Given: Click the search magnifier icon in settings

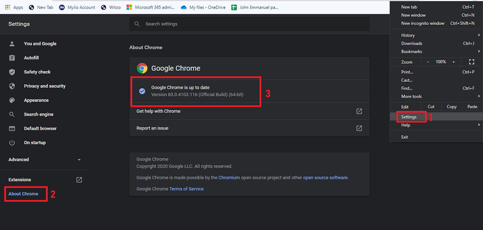Looking at the screenshot, I should 138,24.
